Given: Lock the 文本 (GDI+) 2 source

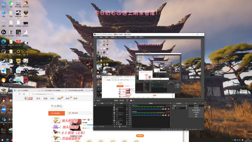Looking at the screenshot, I should (x=129, y=115).
